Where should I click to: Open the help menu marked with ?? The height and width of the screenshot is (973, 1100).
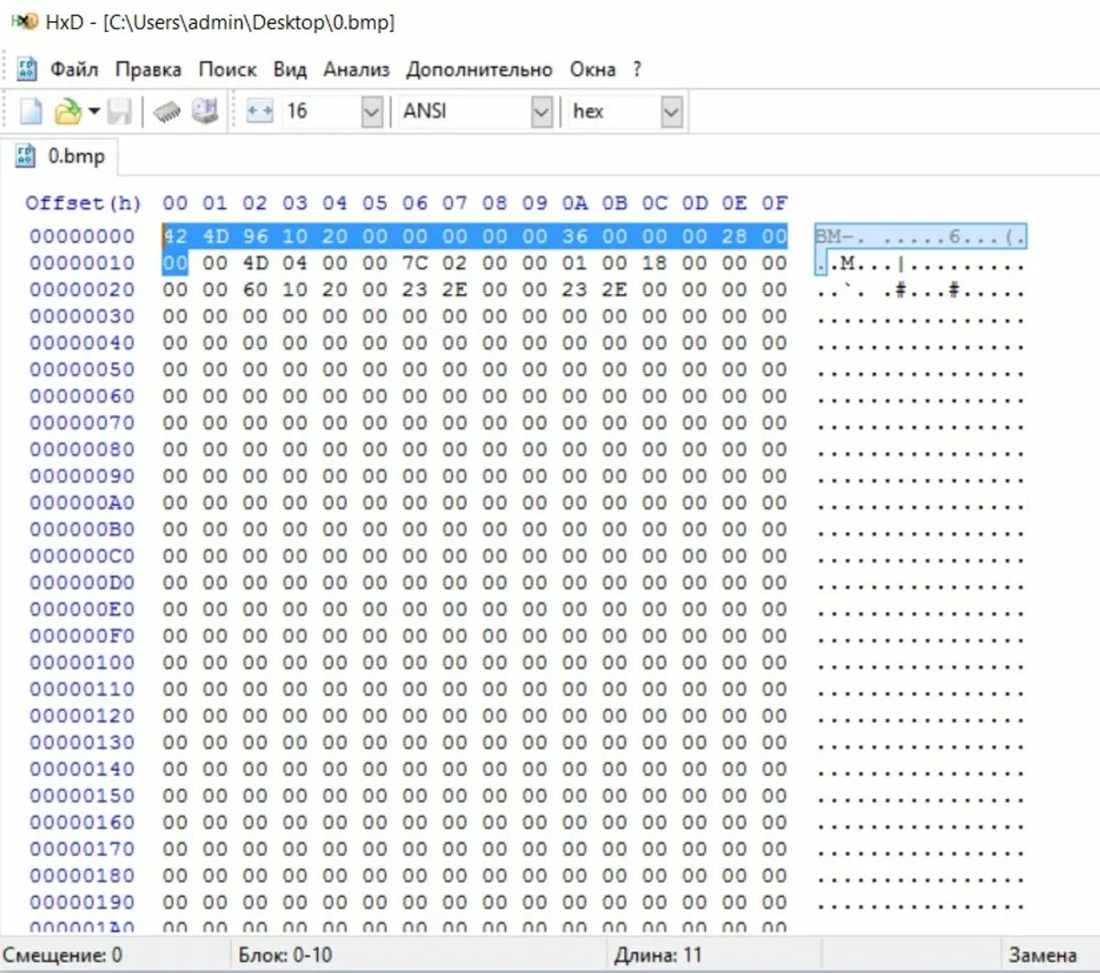click(636, 69)
